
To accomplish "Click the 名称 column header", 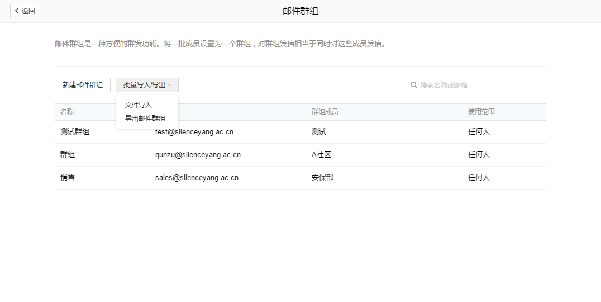I will pos(67,112).
